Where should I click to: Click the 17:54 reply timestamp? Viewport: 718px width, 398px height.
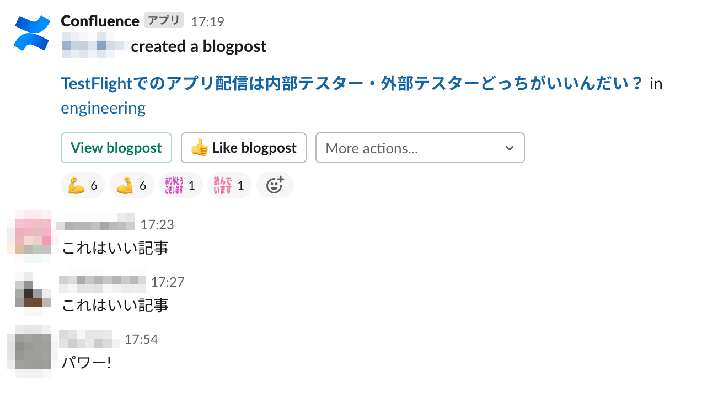(x=141, y=339)
